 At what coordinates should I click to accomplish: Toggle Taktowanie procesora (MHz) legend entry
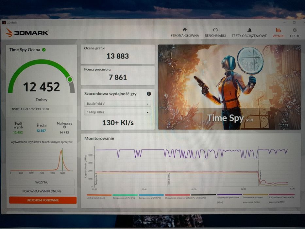coord(229,199)
